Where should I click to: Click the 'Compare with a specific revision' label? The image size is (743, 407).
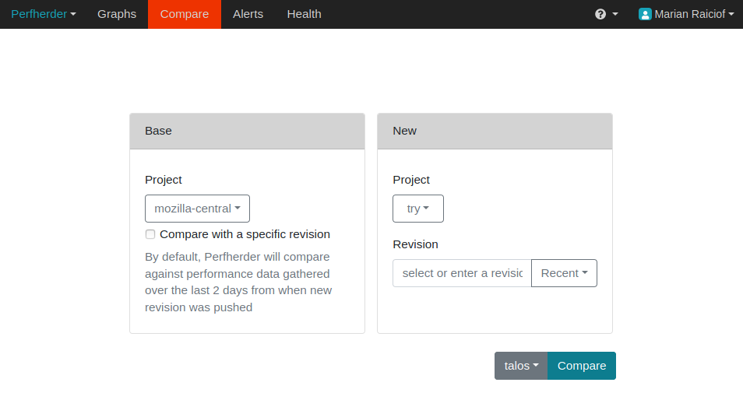pyautogui.click(x=245, y=234)
